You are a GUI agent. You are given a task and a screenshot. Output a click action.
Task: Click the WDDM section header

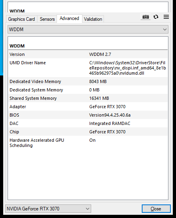click(17, 46)
